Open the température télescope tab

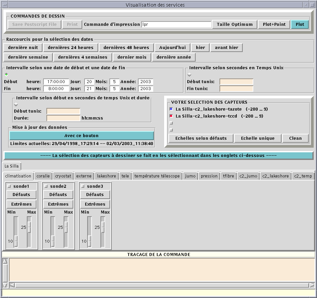[x=157, y=176]
